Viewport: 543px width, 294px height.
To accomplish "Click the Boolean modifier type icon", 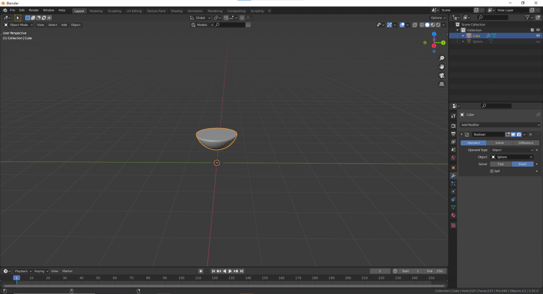I will click(x=467, y=135).
